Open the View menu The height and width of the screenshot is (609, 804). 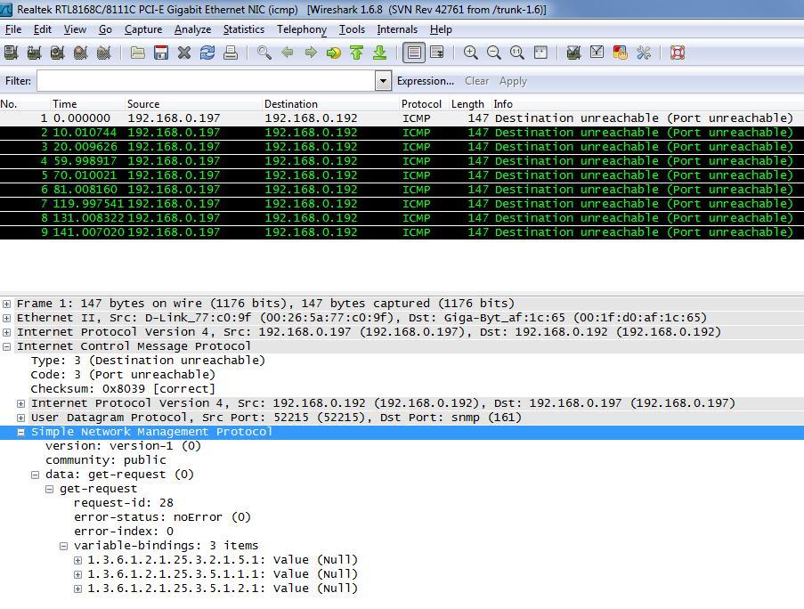pos(75,29)
